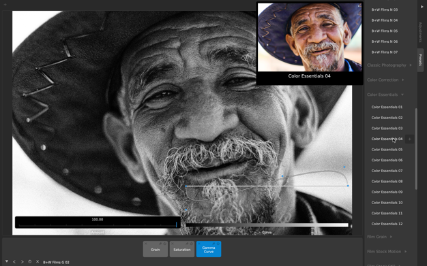Go to the previous preset with left chevron
427x266 pixels.
(x=14, y=262)
